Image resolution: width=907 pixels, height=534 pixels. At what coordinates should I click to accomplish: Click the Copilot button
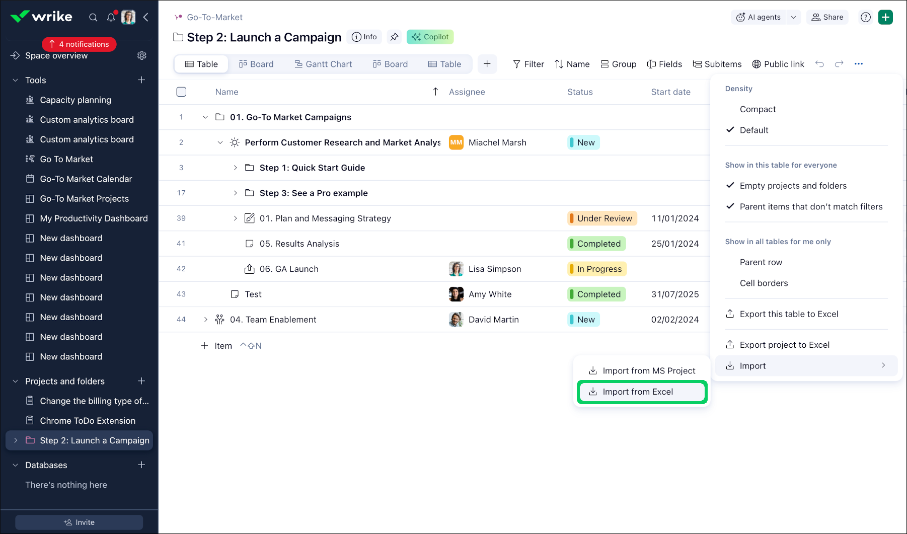tap(430, 37)
